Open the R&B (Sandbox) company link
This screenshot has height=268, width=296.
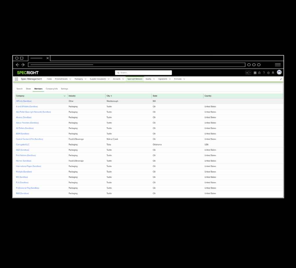pos(22,193)
